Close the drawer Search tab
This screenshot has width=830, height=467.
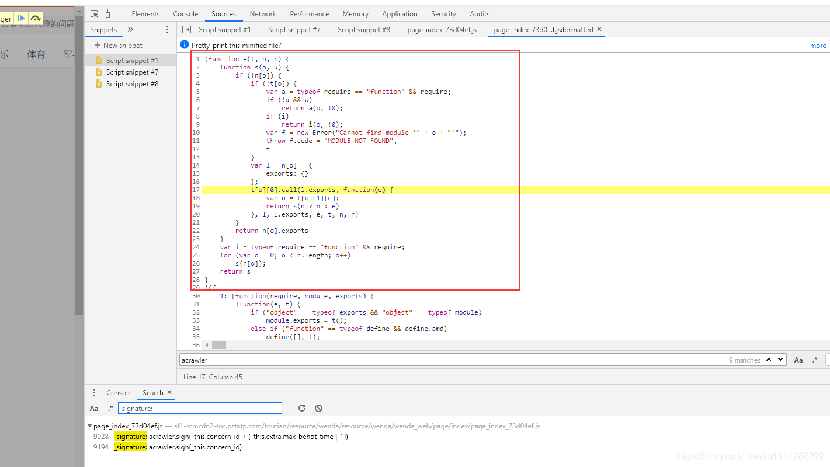pos(169,392)
